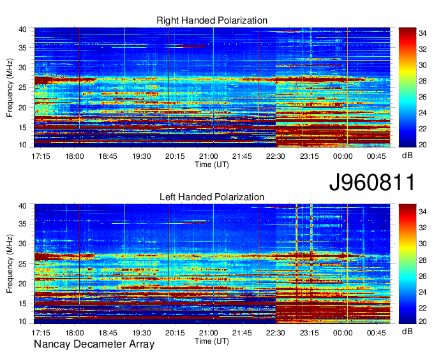Click the Right Handed Polarization spectrogram image

tap(212, 87)
